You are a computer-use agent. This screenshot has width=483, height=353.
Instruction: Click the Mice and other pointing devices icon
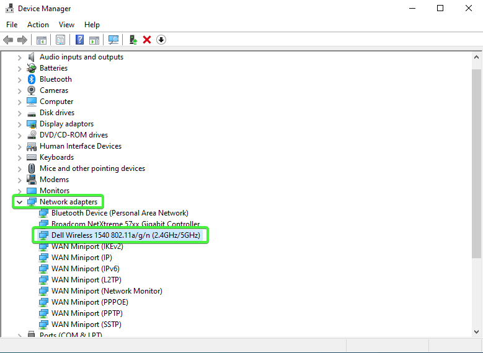tap(32, 168)
